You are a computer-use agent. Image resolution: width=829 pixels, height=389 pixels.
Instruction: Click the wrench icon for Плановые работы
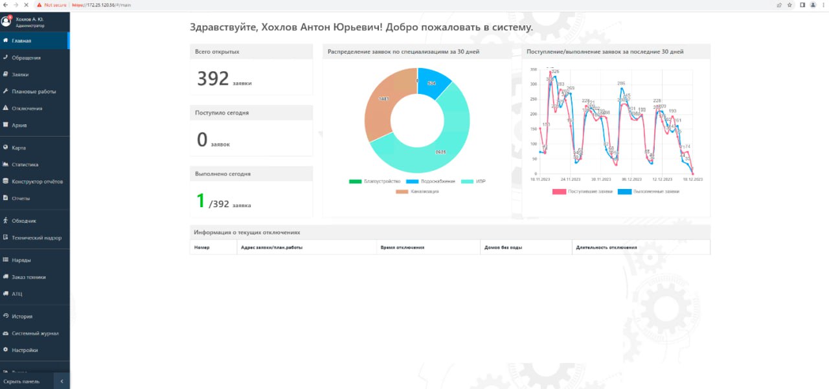(5, 91)
